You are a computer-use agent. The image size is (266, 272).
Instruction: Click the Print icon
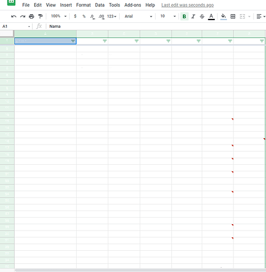pyautogui.click(x=32, y=16)
